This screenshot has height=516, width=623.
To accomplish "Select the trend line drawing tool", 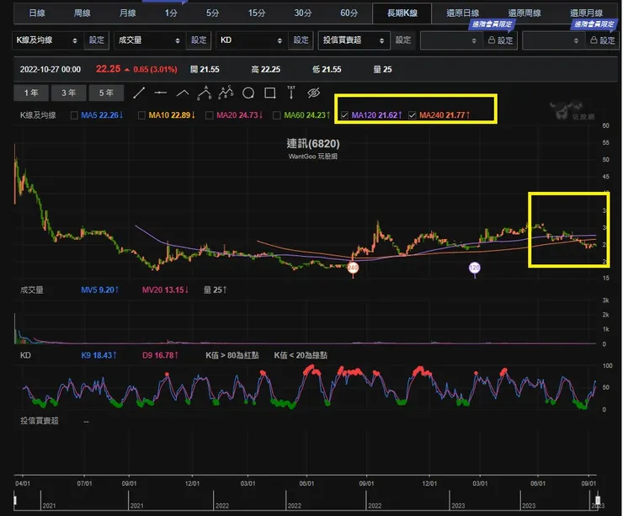I will click(x=139, y=93).
